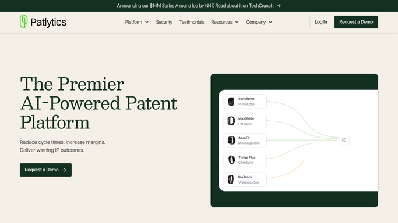Click the hero Request a Demo button
The image size is (398, 223).
(x=45, y=170)
